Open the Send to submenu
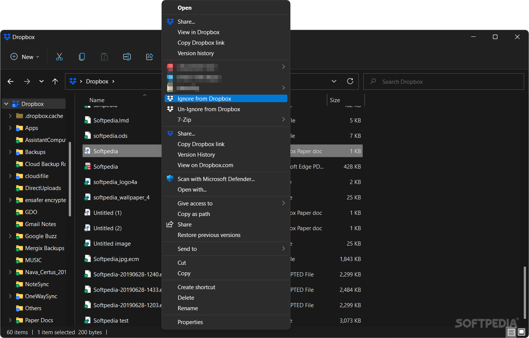Image resolution: width=529 pixels, height=338 pixels. tap(226, 249)
